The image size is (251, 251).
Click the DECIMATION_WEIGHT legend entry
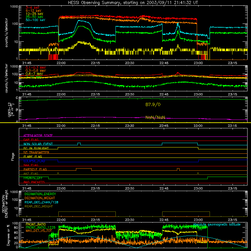40,198
